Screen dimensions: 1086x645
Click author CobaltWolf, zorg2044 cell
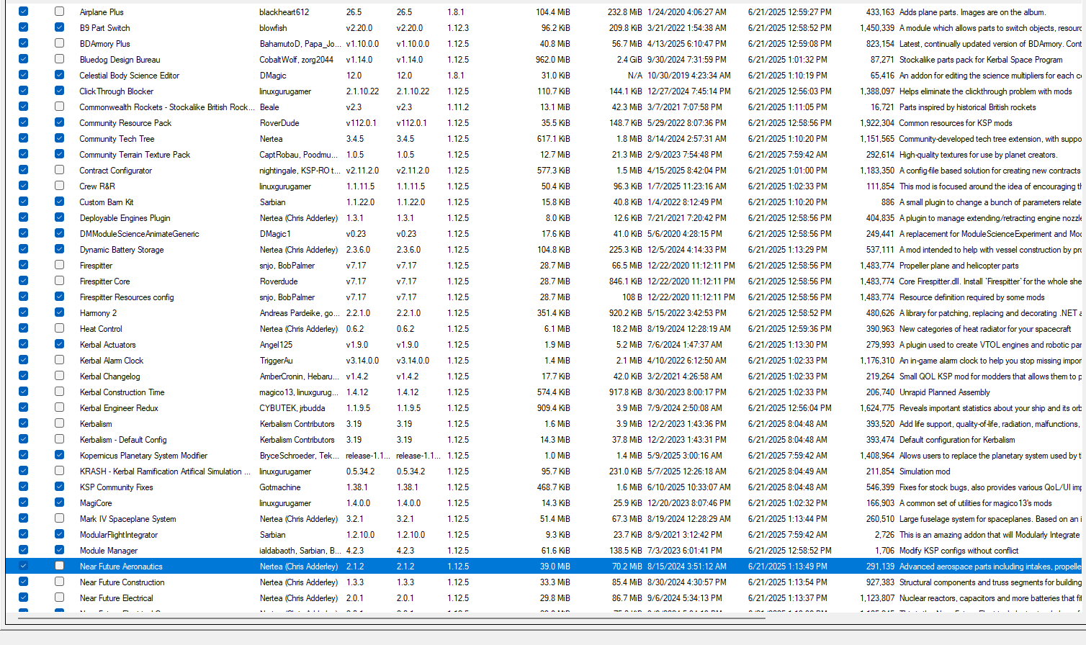(x=296, y=60)
